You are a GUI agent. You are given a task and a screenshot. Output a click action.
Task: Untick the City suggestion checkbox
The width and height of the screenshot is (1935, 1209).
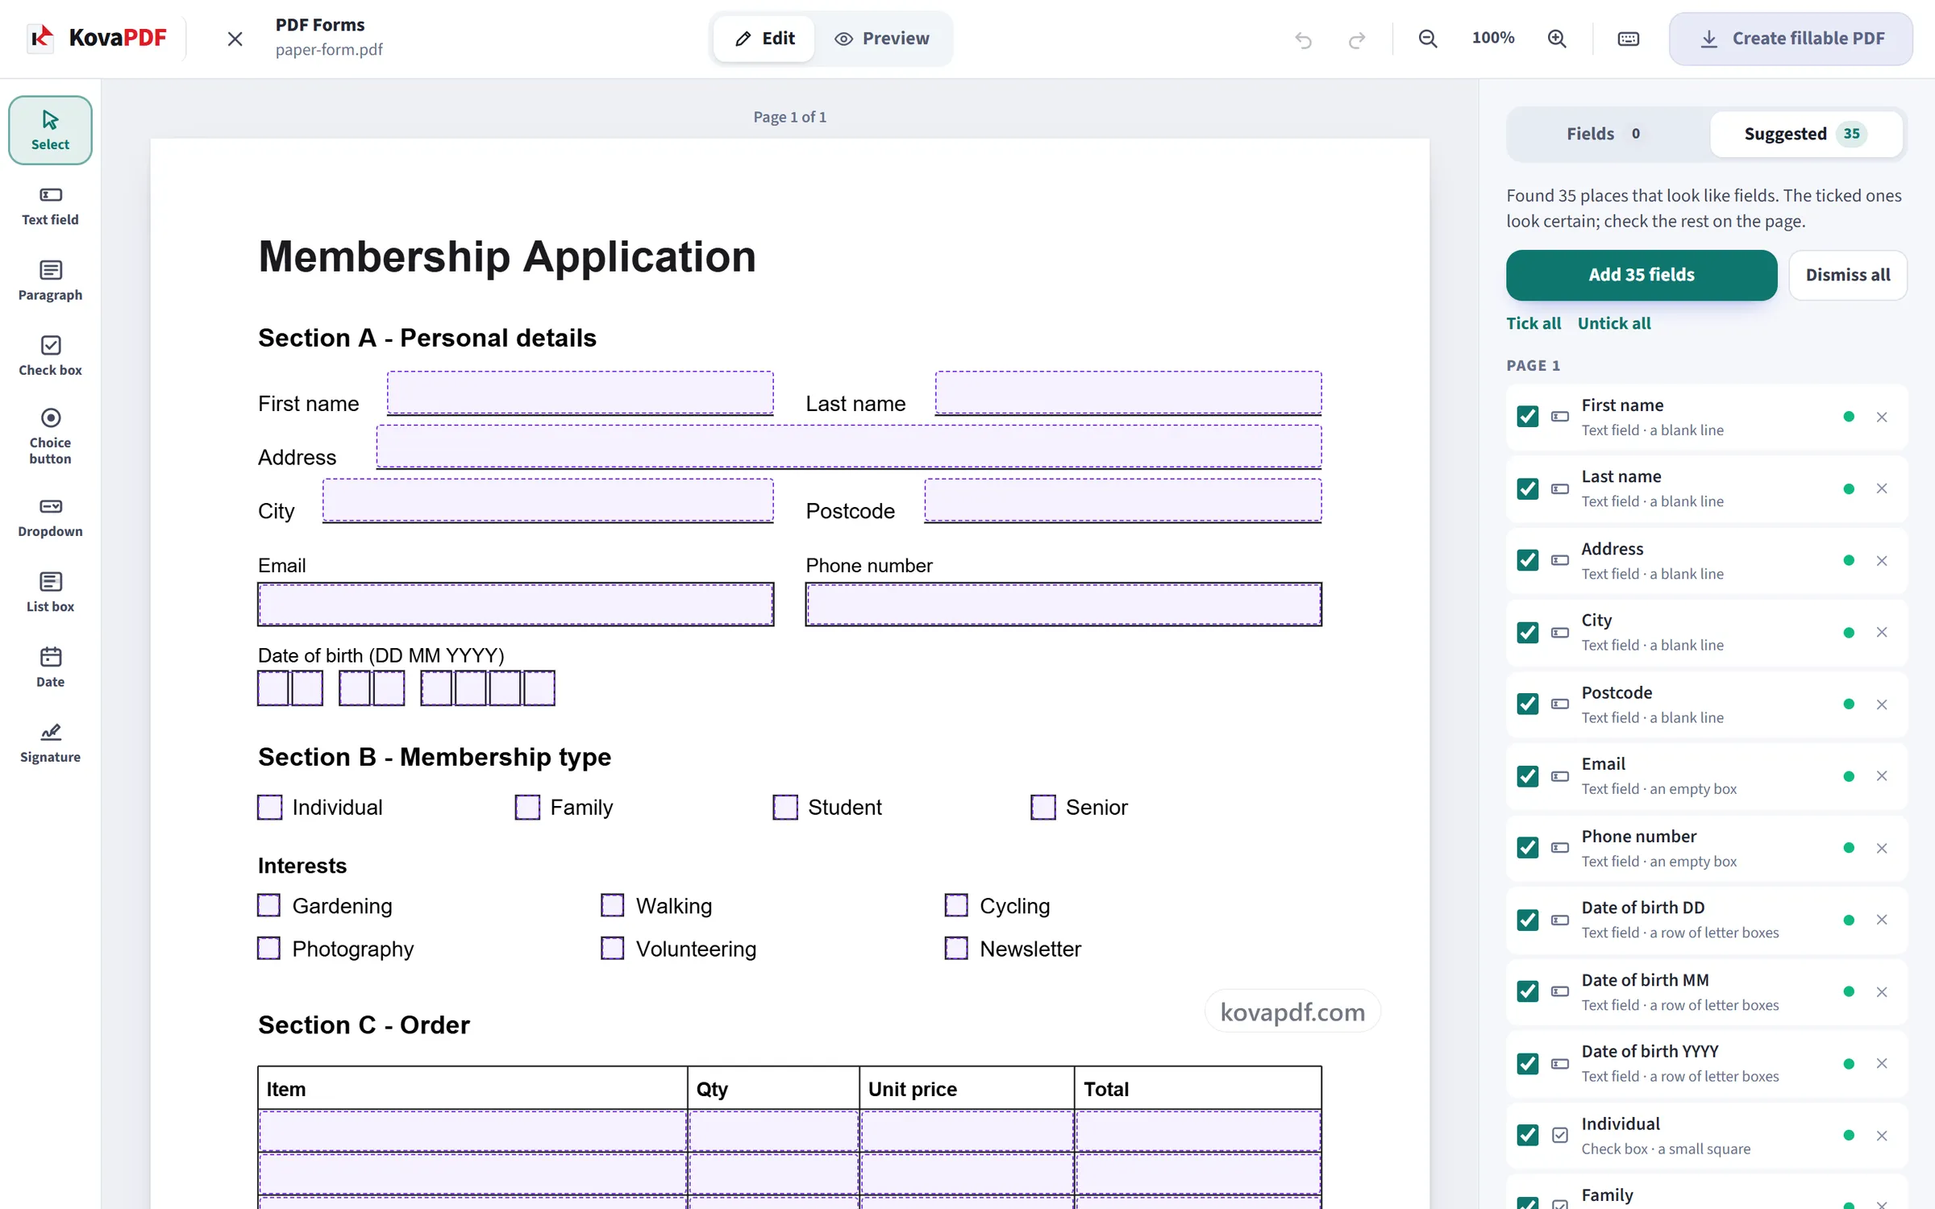pos(1528,633)
